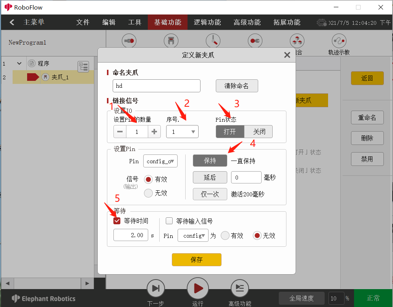The width and height of the screenshot is (393, 307).
Task: Click the chip status icon beside the clock
Action: click(322, 23)
